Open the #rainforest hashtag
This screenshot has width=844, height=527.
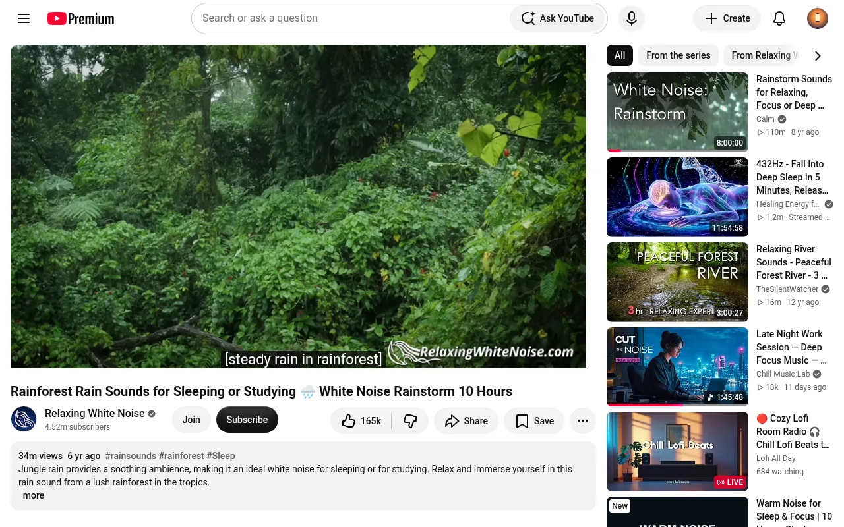click(181, 456)
